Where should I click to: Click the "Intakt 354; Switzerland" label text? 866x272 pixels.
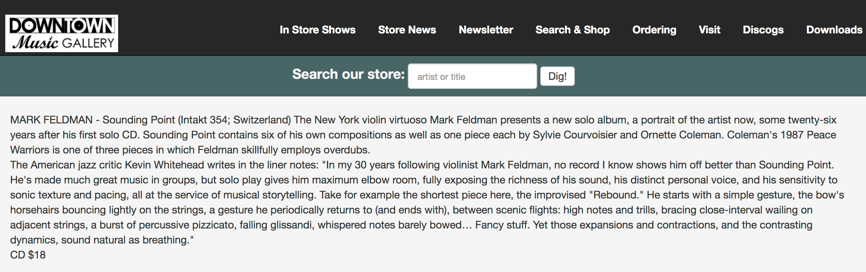[x=234, y=120]
